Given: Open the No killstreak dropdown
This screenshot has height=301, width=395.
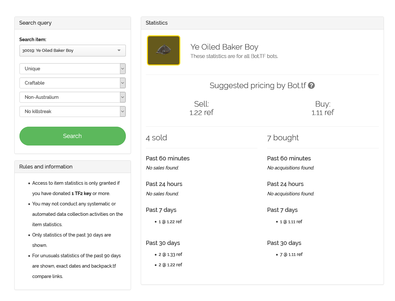Looking at the screenshot, I should pos(72,111).
